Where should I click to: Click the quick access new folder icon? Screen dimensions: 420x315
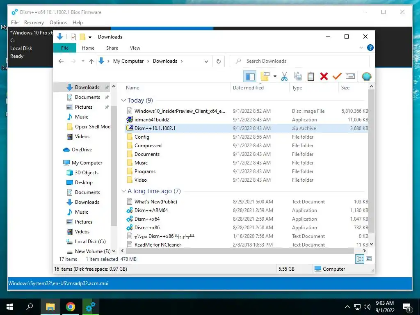pyautogui.click(x=83, y=37)
